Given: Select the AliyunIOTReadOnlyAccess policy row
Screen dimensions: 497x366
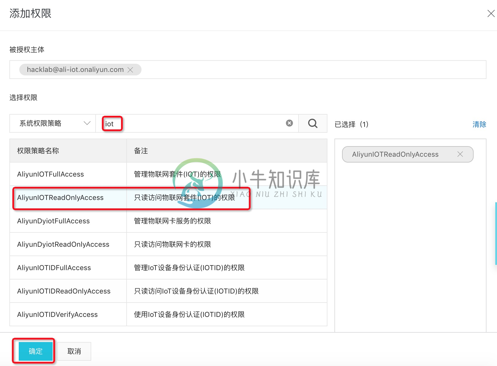Looking at the screenshot, I should tap(168, 198).
